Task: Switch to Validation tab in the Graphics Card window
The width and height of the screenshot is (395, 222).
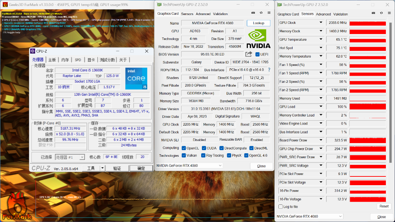Action: pos(220,14)
